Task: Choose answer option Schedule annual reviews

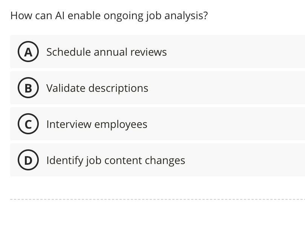Action: pyautogui.click(x=106, y=52)
